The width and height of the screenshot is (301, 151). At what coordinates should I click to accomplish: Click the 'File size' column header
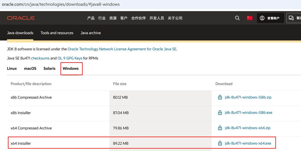[x=120, y=84]
